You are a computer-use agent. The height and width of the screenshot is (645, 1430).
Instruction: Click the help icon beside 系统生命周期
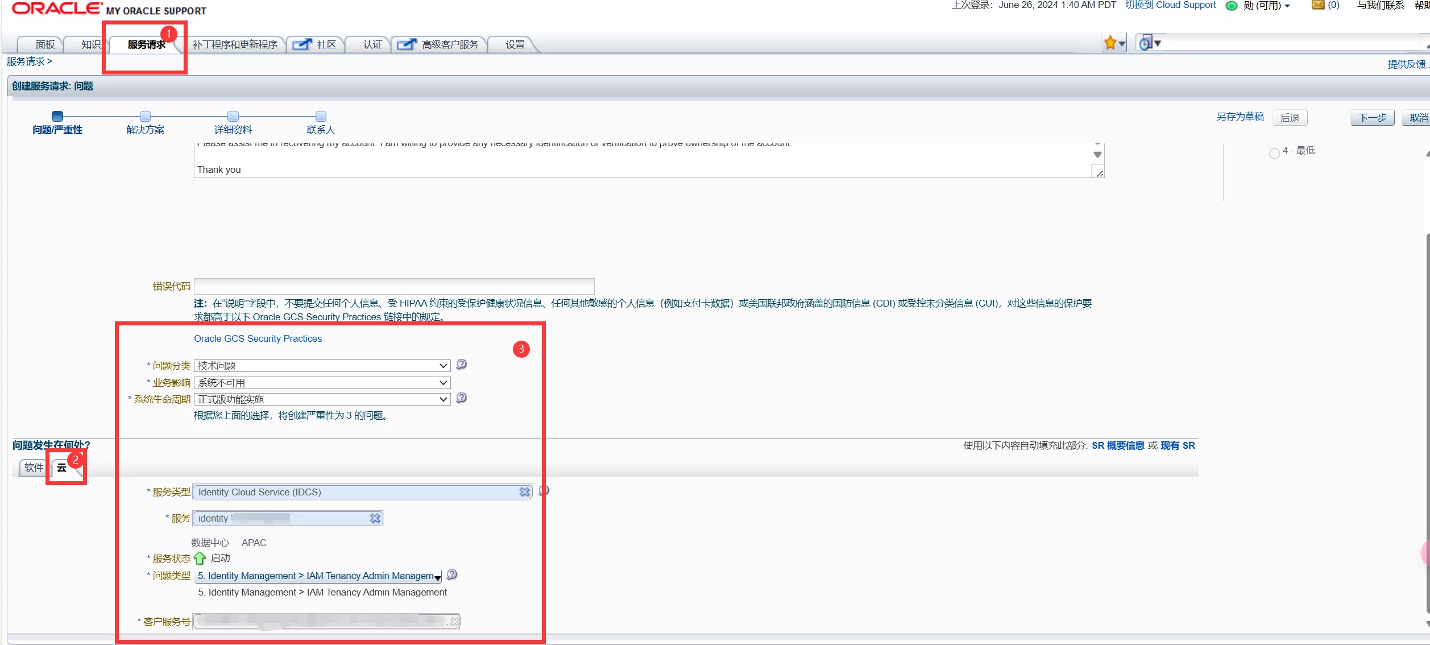462,398
